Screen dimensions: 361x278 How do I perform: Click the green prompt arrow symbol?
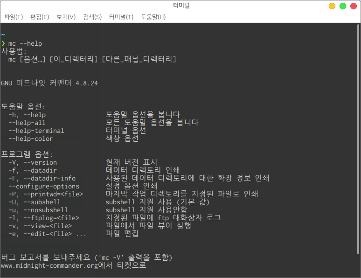[x=3, y=43]
